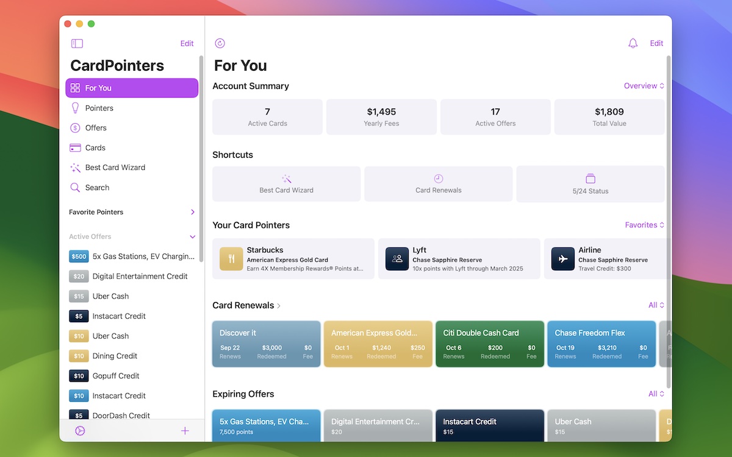Select For You in sidebar
The height and width of the screenshot is (457, 732).
[x=132, y=88]
